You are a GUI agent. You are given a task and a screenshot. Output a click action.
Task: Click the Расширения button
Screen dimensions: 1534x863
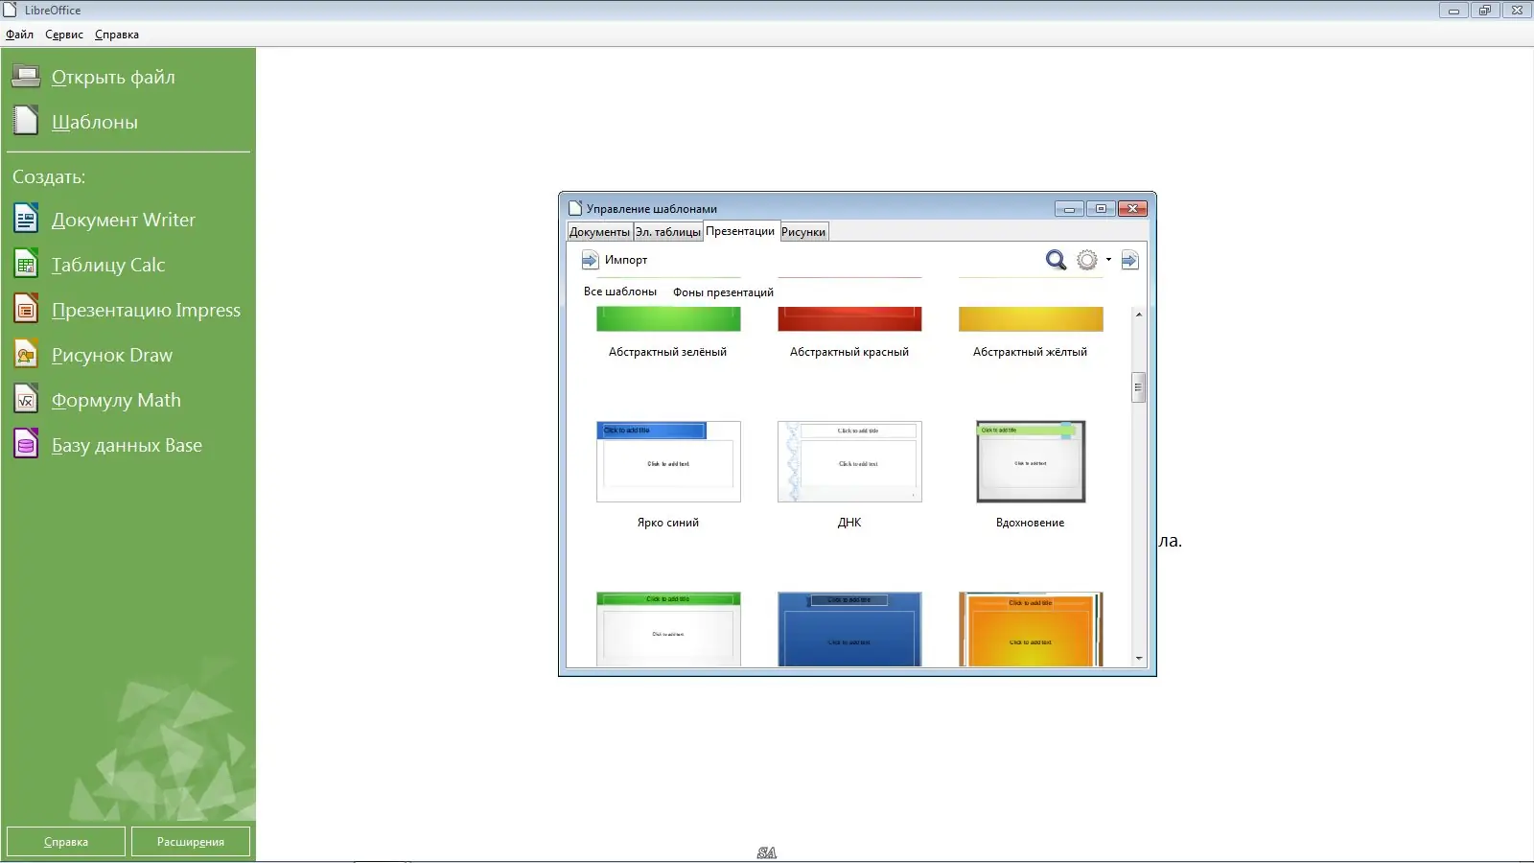[191, 841]
